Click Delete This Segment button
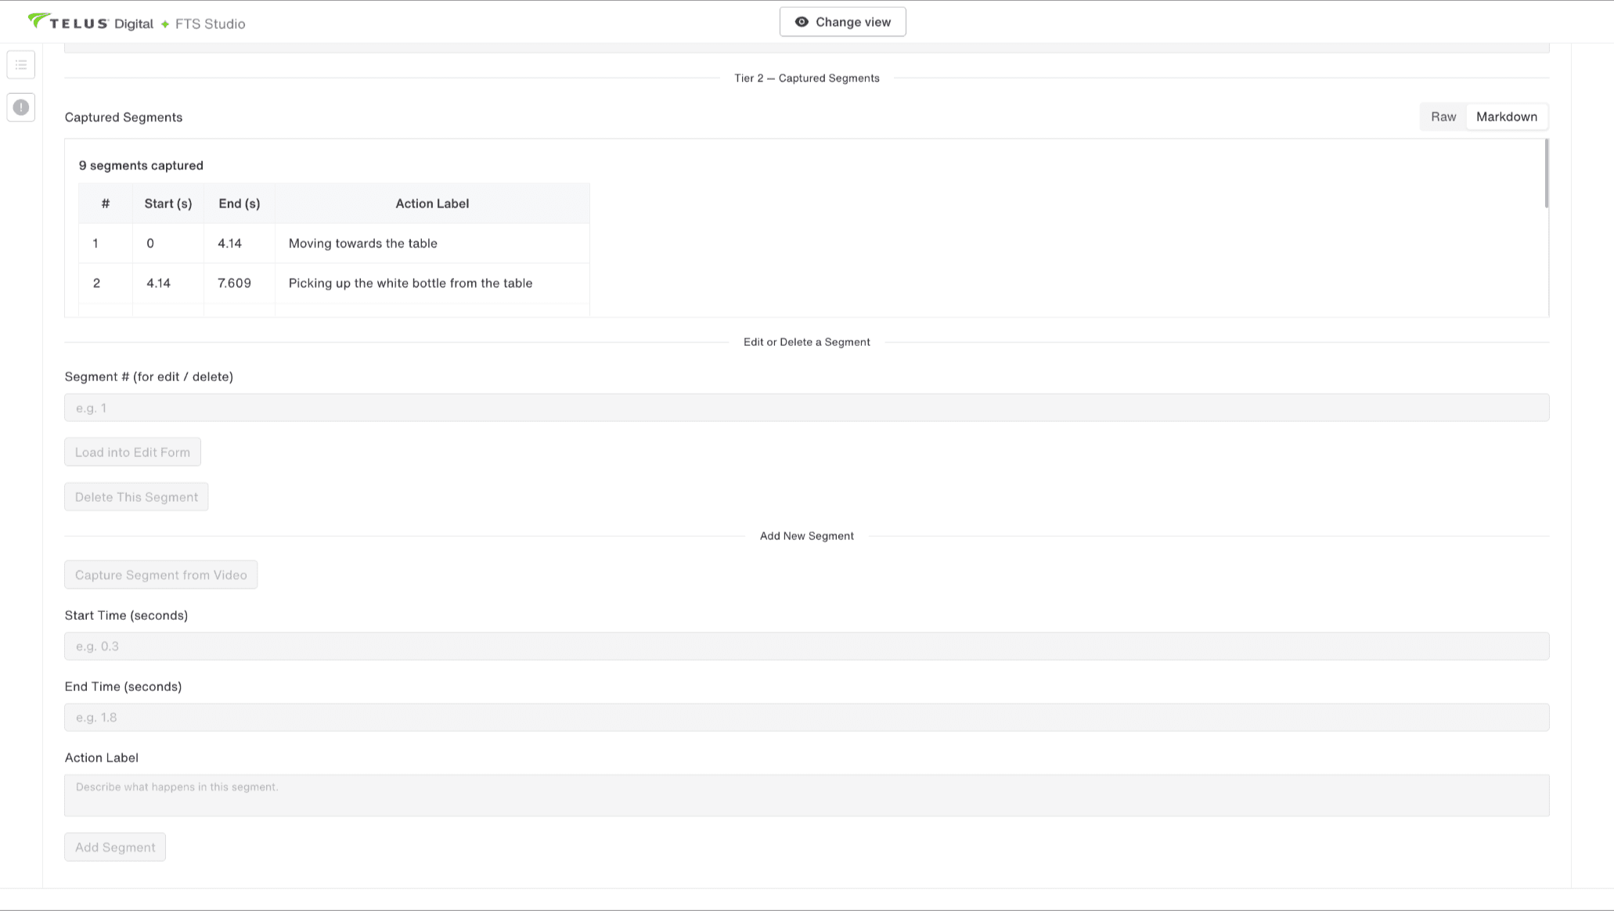The image size is (1614, 911). point(136,497)
